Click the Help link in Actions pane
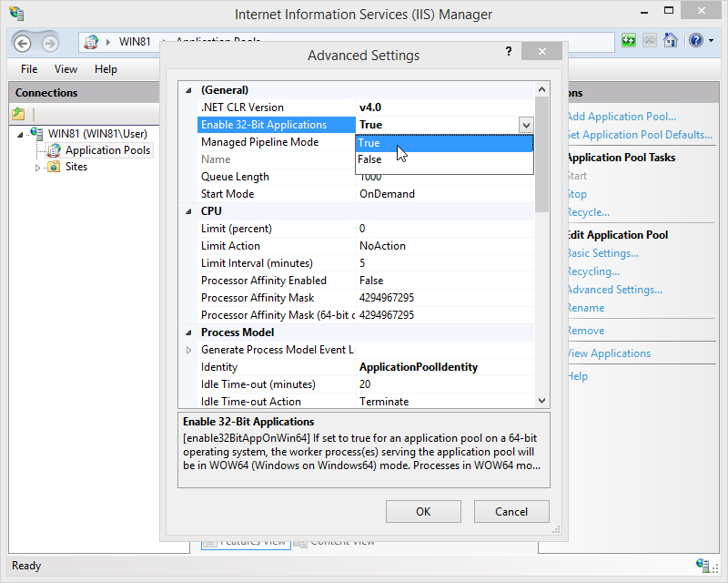728x583 pixels. click(578, 376)
